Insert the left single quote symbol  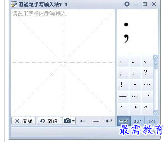(x=147, y=97)
